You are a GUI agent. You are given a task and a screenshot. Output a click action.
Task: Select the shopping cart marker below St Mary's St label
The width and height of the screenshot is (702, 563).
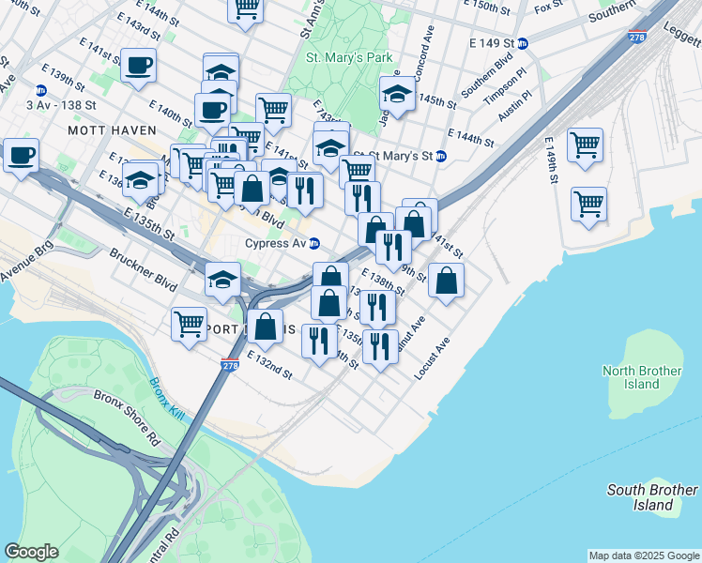pyautogui.click(x=358, y=171)
